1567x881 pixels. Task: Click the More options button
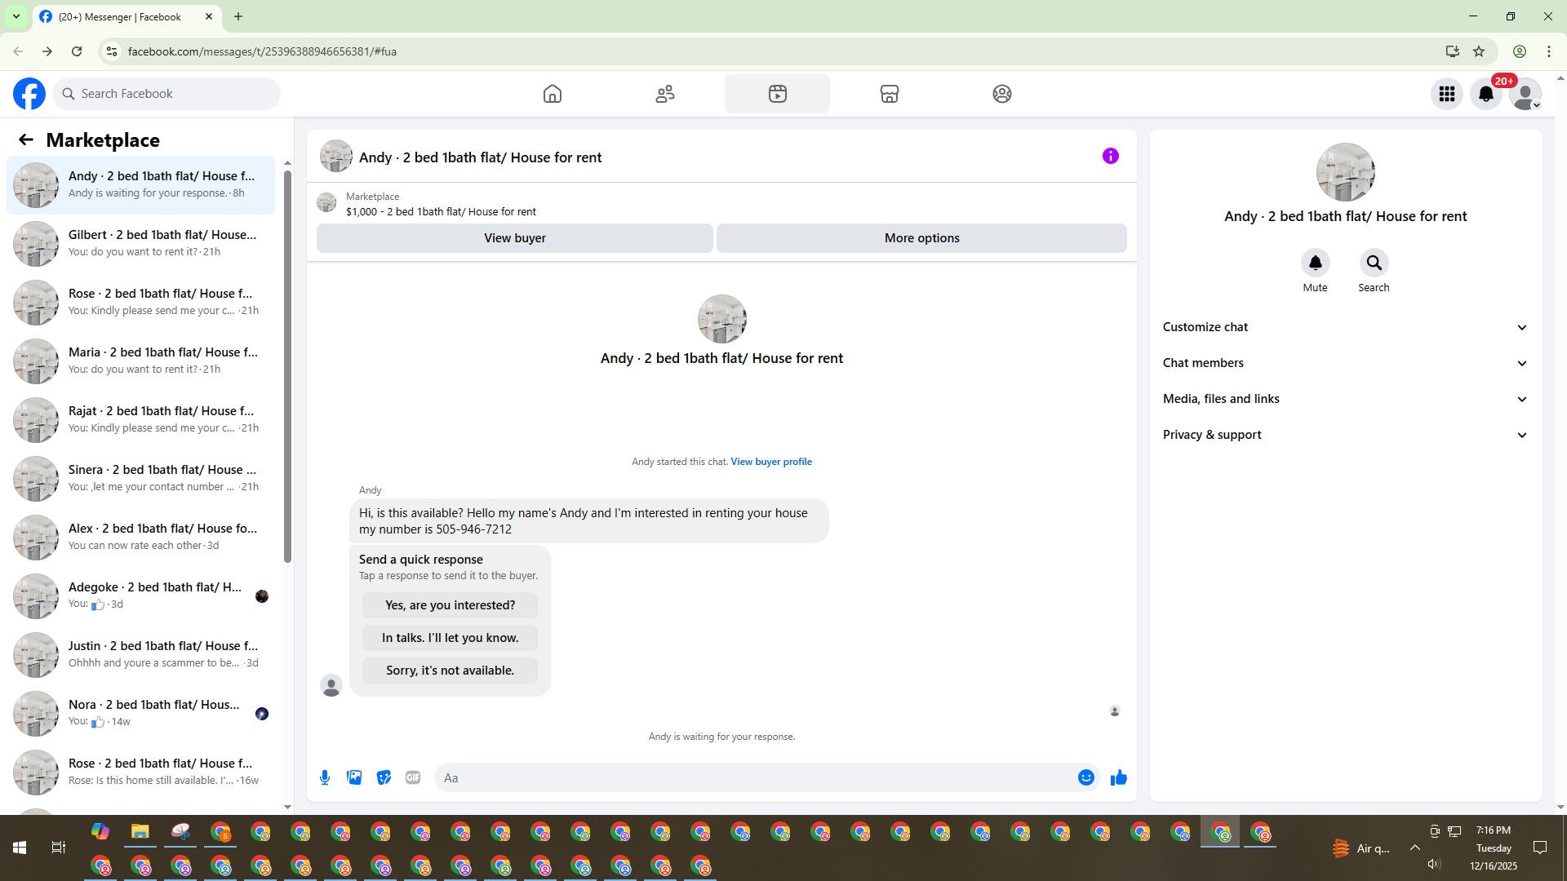click(x=922, y=238)
